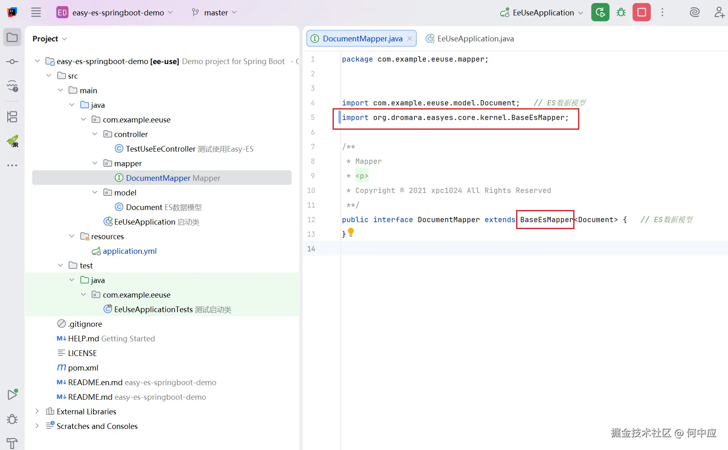Click DocumentMapper interface name in code
The image size is (728, 450).
pyautogui.click(x=449, y=220)
